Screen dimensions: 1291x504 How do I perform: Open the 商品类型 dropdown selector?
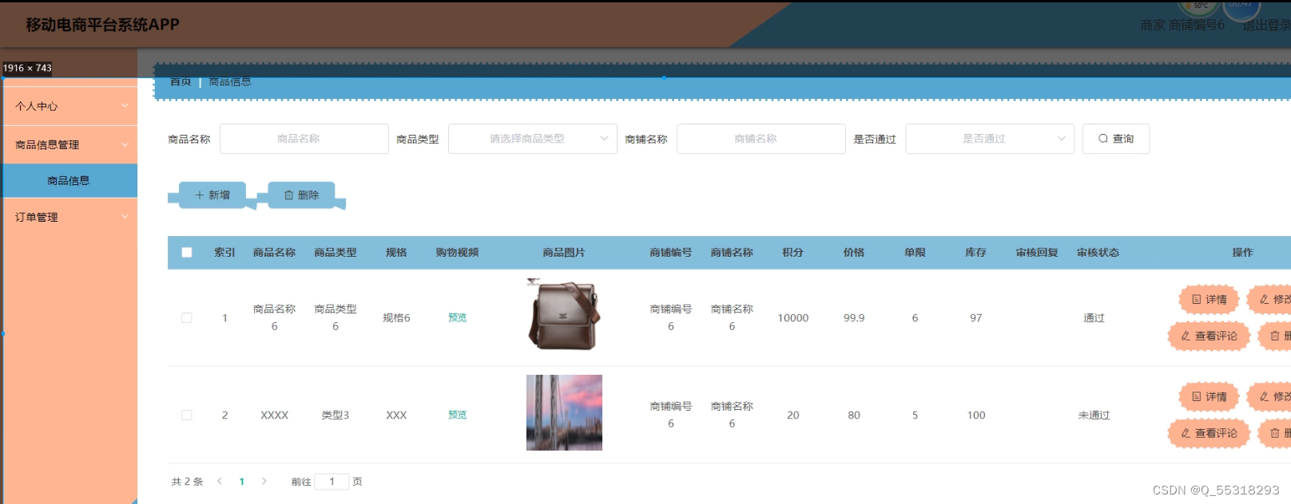[533, 139]
